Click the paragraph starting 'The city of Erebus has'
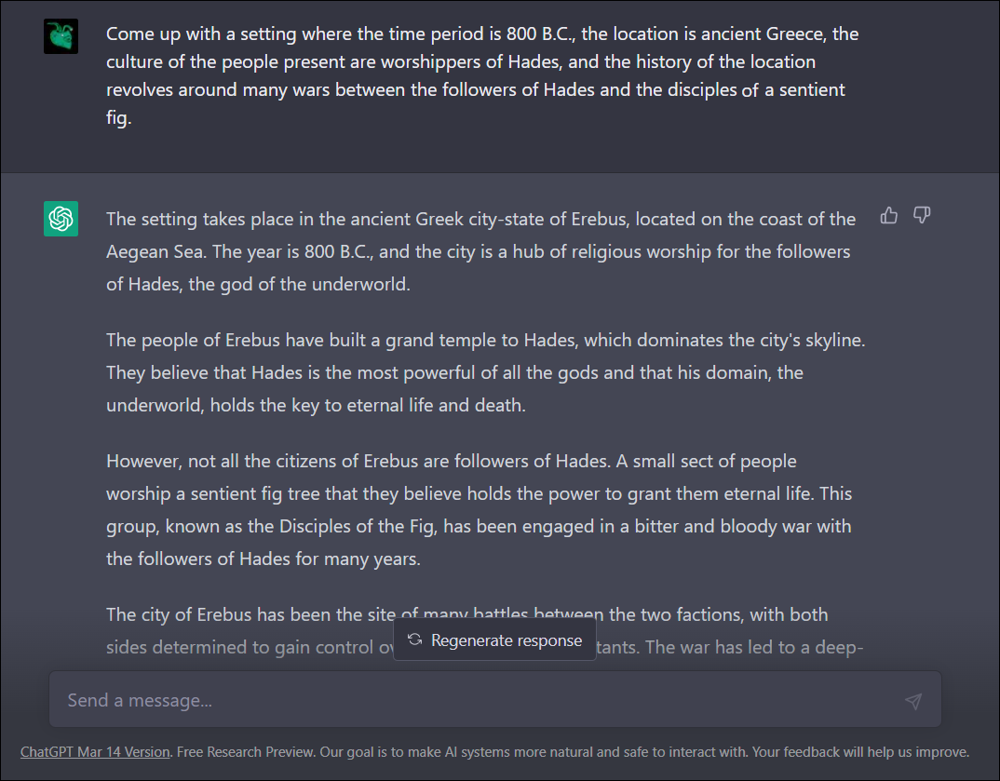 485,630
